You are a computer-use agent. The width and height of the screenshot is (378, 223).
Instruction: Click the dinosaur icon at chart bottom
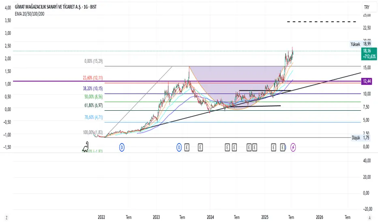point(86,147)
